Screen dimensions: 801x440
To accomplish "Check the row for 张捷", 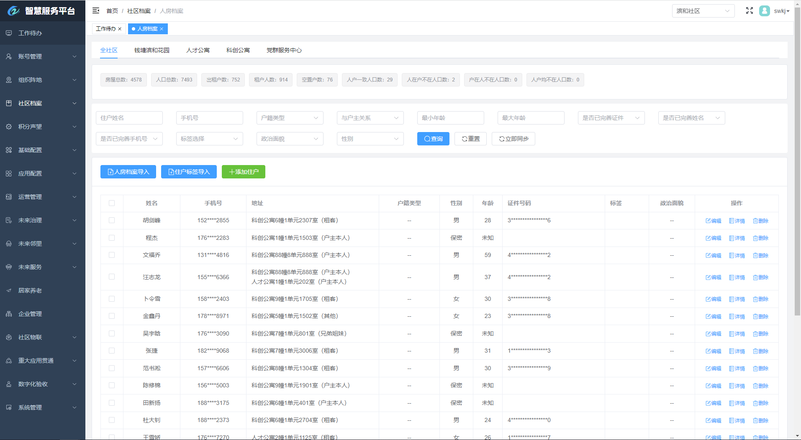I will coord(112,351).
